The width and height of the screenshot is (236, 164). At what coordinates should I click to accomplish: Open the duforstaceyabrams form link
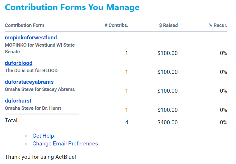click(x=29, y=82)
